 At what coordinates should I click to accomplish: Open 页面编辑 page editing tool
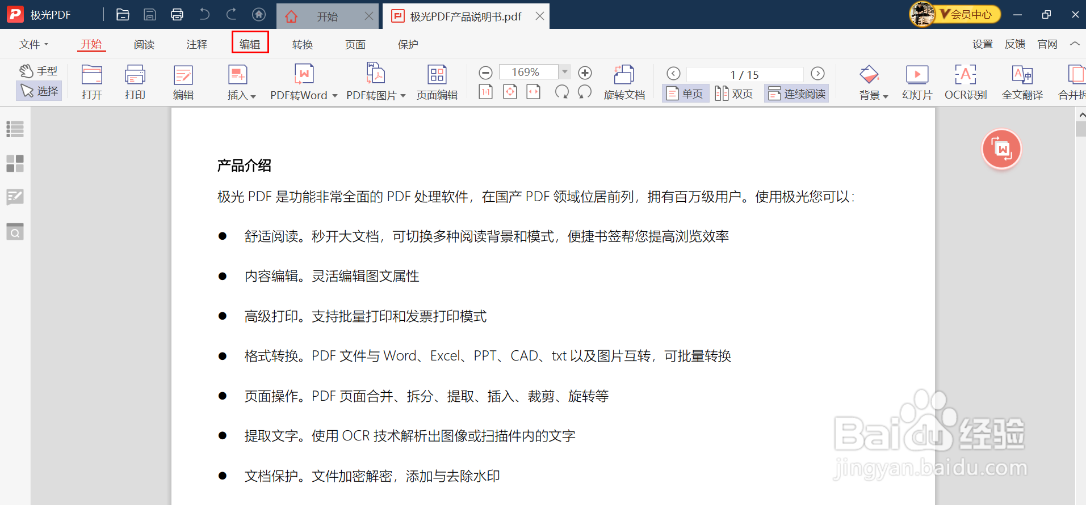pos(437,83)
